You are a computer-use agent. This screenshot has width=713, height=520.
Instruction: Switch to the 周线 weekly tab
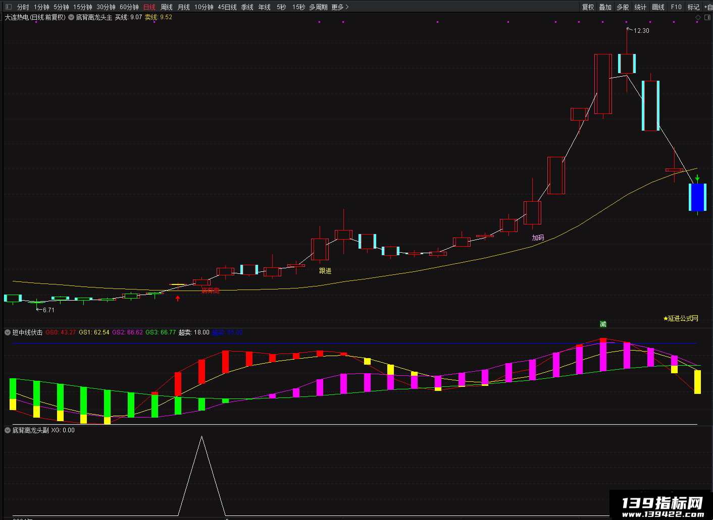[167, 7]
